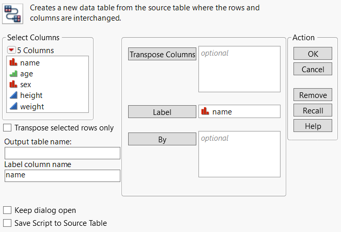Assign selection with the Label button

162,112
